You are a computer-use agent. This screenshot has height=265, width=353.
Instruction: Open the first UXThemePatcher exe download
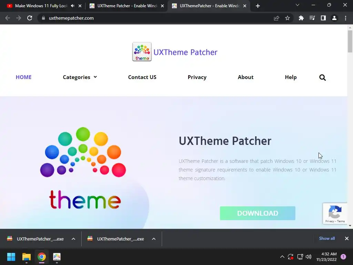pos(36,239)
